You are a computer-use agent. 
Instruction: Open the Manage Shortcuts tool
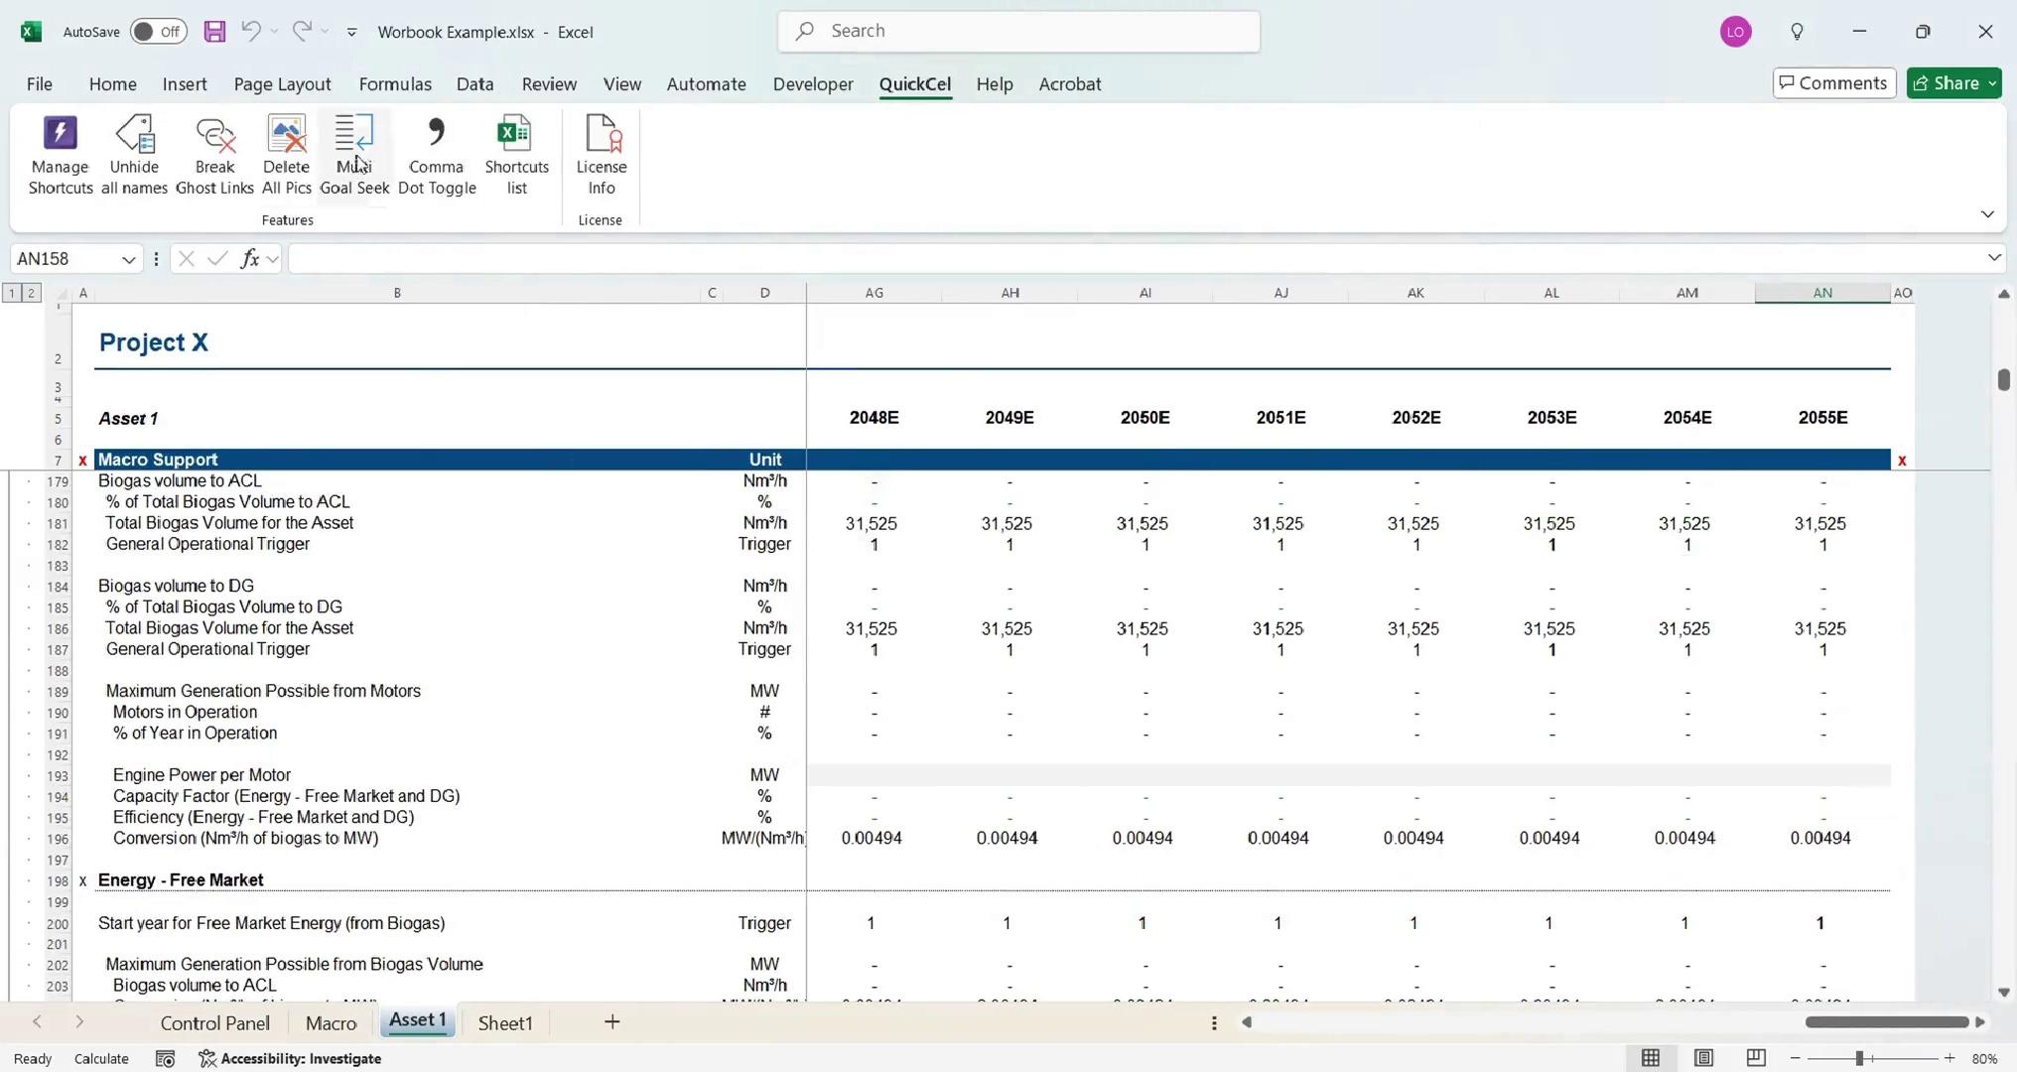pyautogui.click(x=60, y=155)
